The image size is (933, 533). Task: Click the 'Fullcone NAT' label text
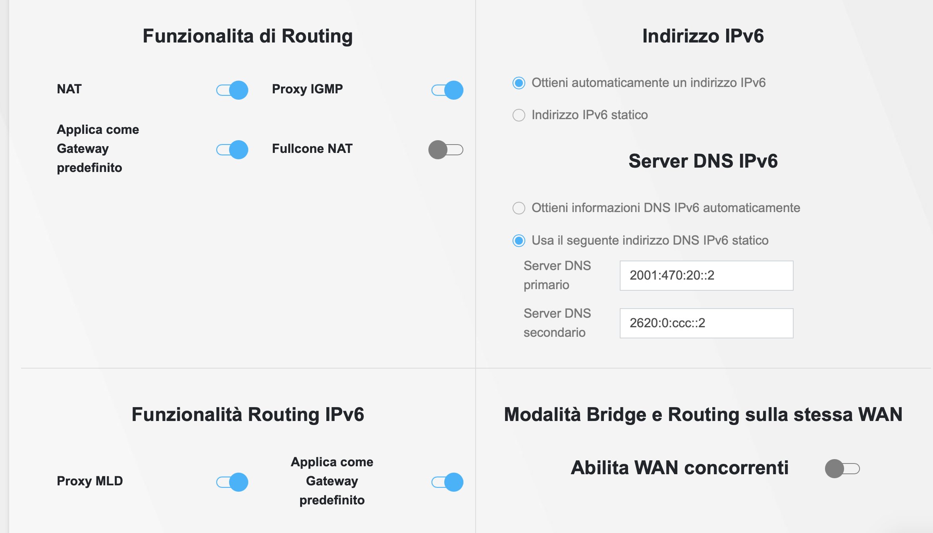click(312, 149)
